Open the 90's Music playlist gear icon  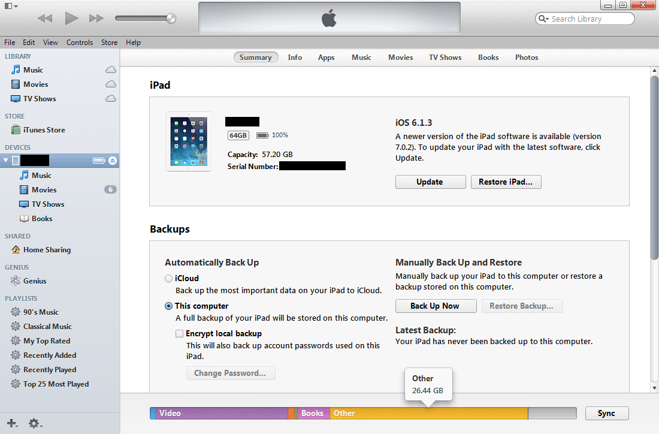click(16, 312)
